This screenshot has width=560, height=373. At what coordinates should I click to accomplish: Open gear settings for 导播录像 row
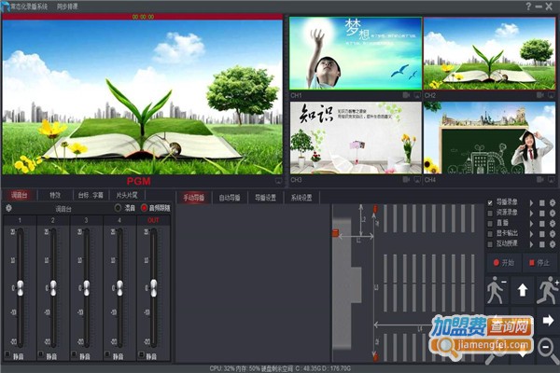click(x=552, y=202)
